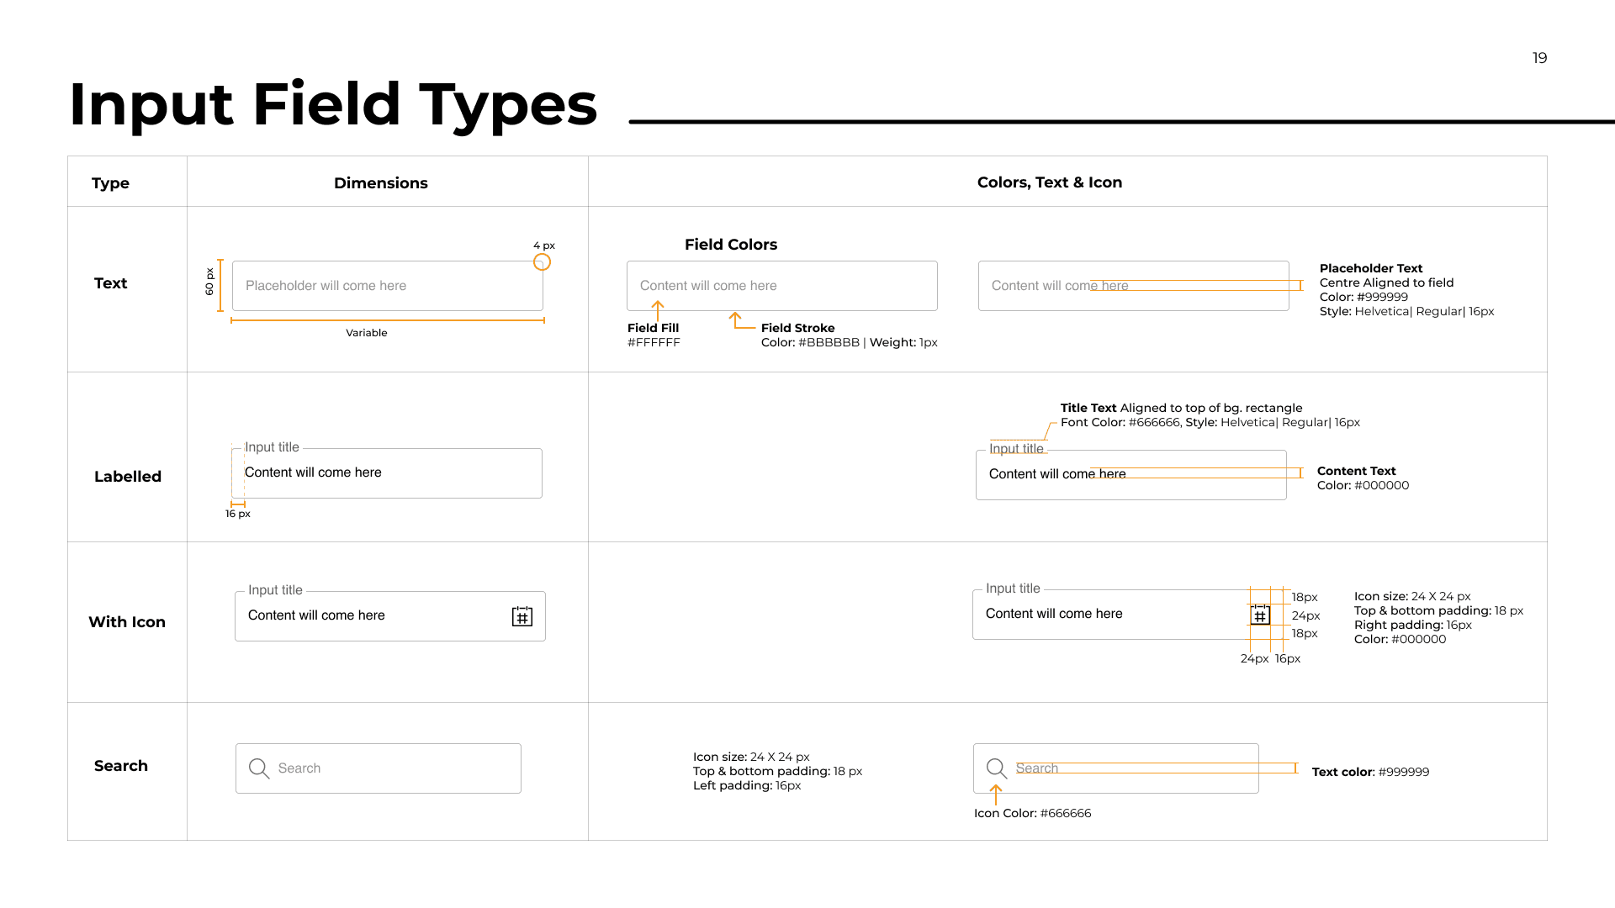The image size is (1615, 908).
Task: Click the With Icon input field in the Dimensions column
Action: [x=390, y=616]
